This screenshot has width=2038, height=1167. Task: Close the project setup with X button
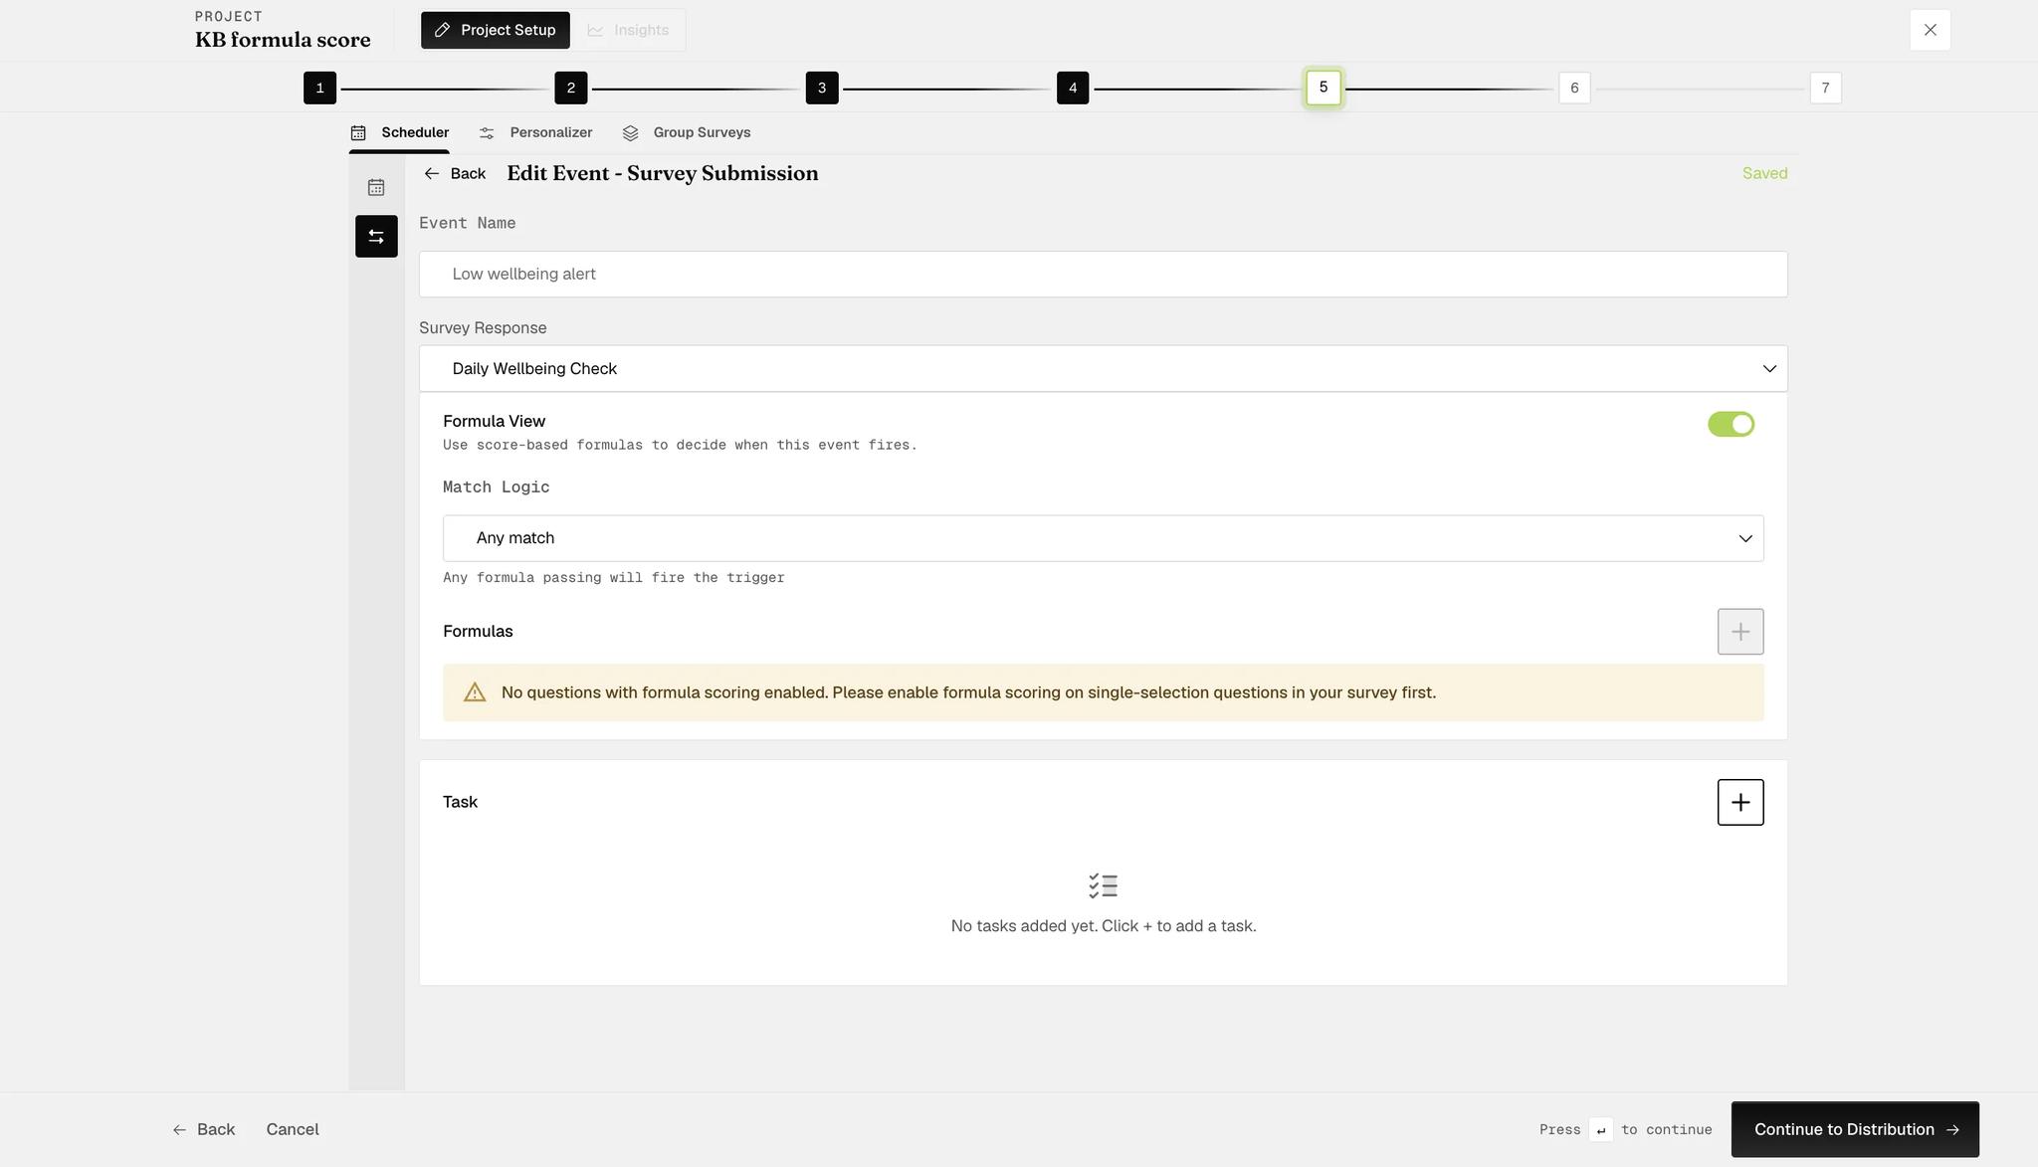click(1930, 30)
